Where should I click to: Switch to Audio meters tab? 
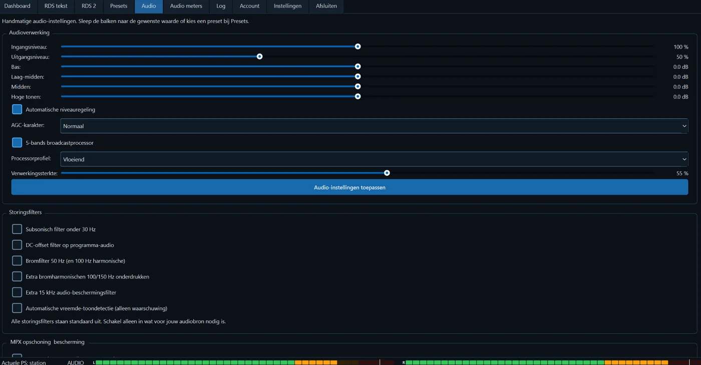[186, 6]
